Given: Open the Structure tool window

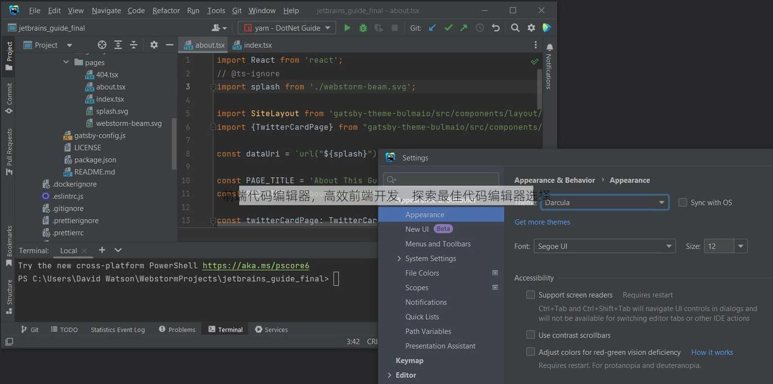Looking at the screenshot, I should tap(9, 297).
